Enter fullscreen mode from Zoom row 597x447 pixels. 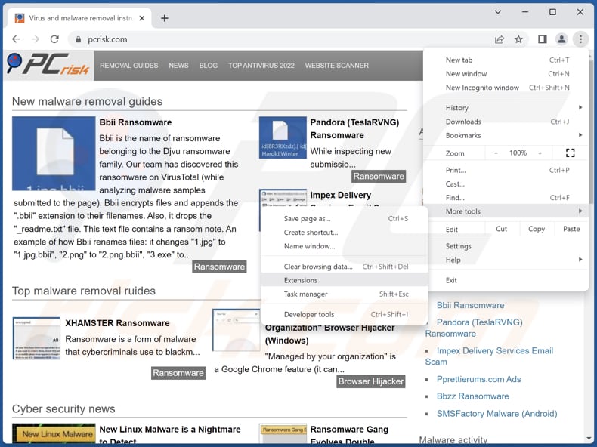tap(570, 153)
